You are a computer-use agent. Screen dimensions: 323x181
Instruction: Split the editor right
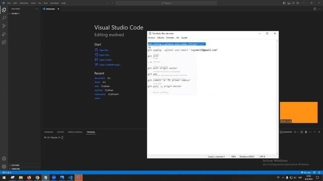pos(315,9)
